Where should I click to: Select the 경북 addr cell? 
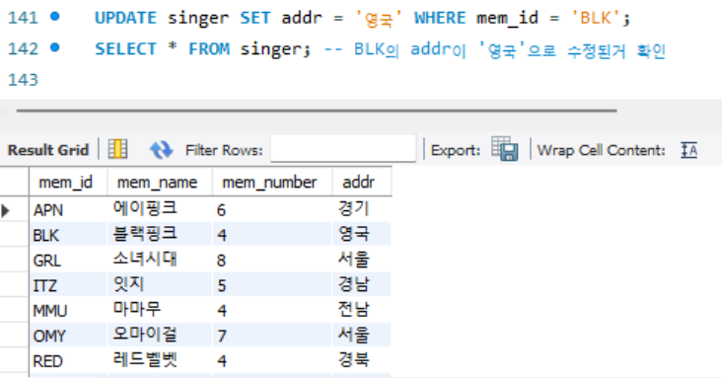tap(362, 360)
